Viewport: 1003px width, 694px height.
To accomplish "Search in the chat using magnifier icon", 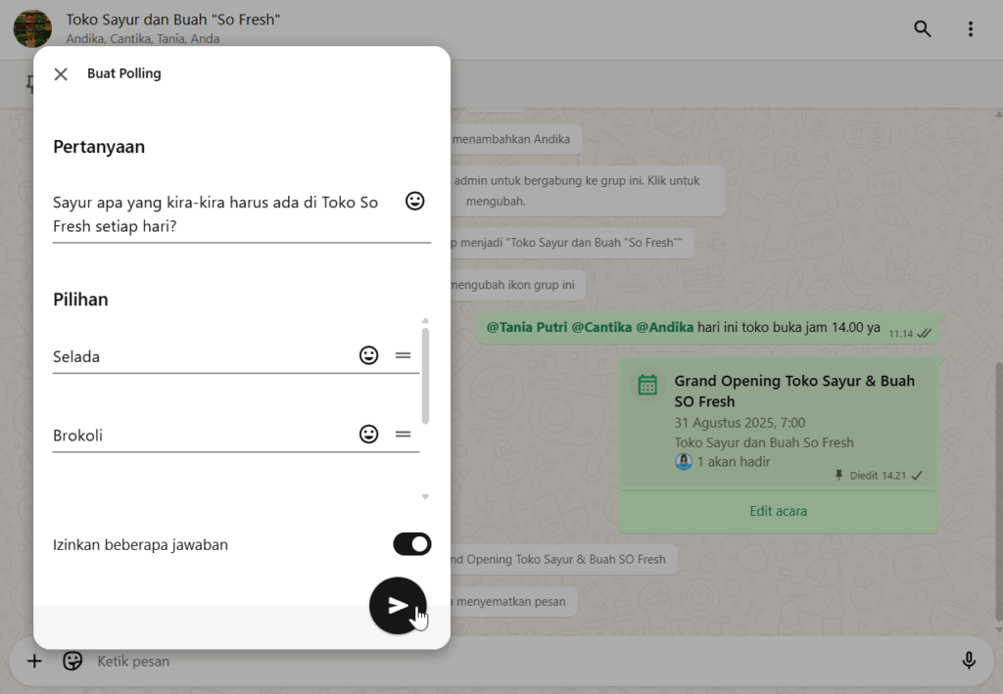I will coord(923,29).
